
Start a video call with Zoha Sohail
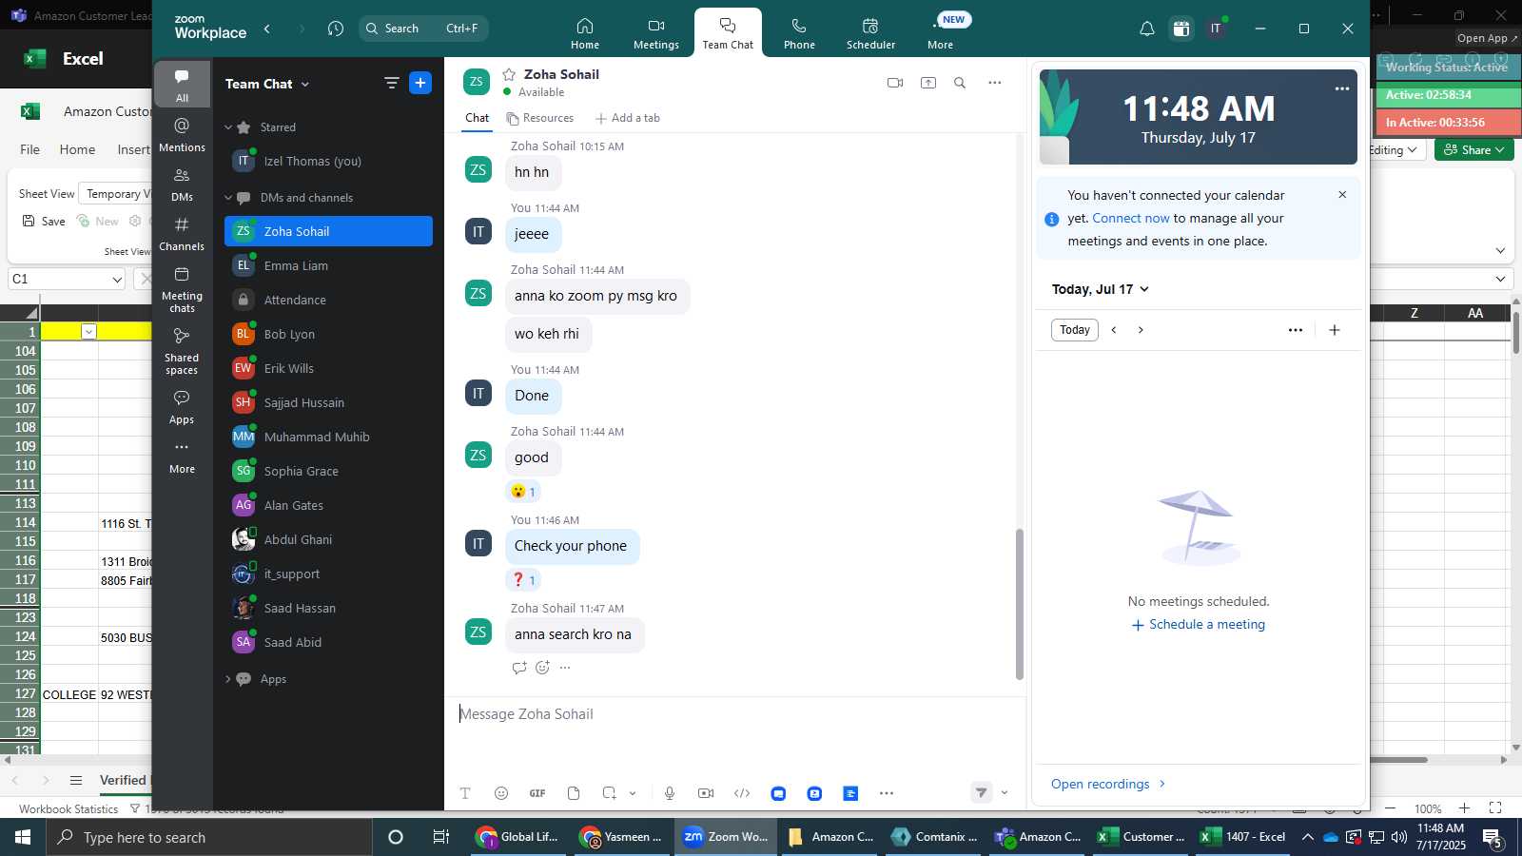tap(895, 83)
